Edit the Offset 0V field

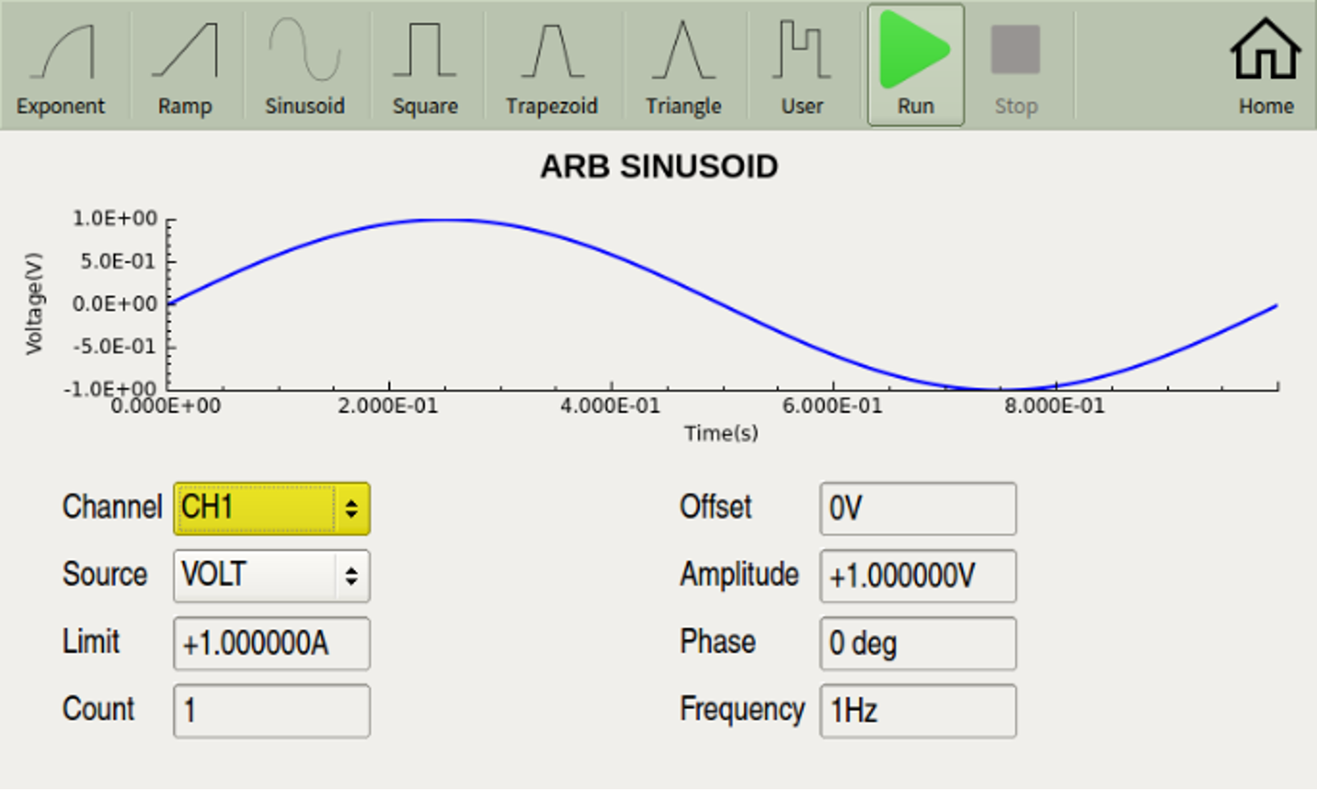918,508
